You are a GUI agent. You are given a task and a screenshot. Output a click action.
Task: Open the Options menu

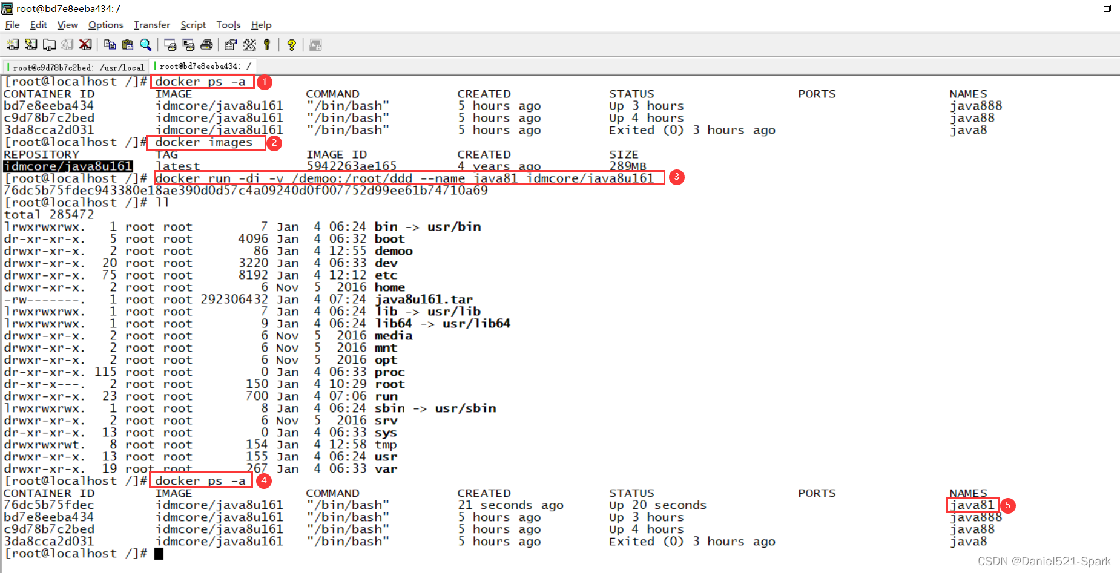(105, 25)
